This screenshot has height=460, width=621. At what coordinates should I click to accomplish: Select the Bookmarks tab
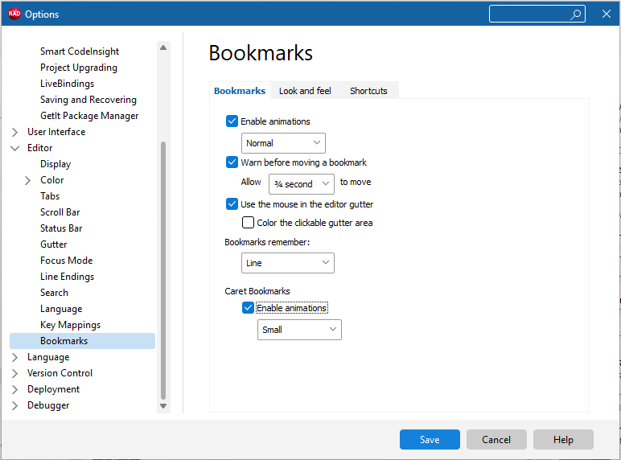240,91
